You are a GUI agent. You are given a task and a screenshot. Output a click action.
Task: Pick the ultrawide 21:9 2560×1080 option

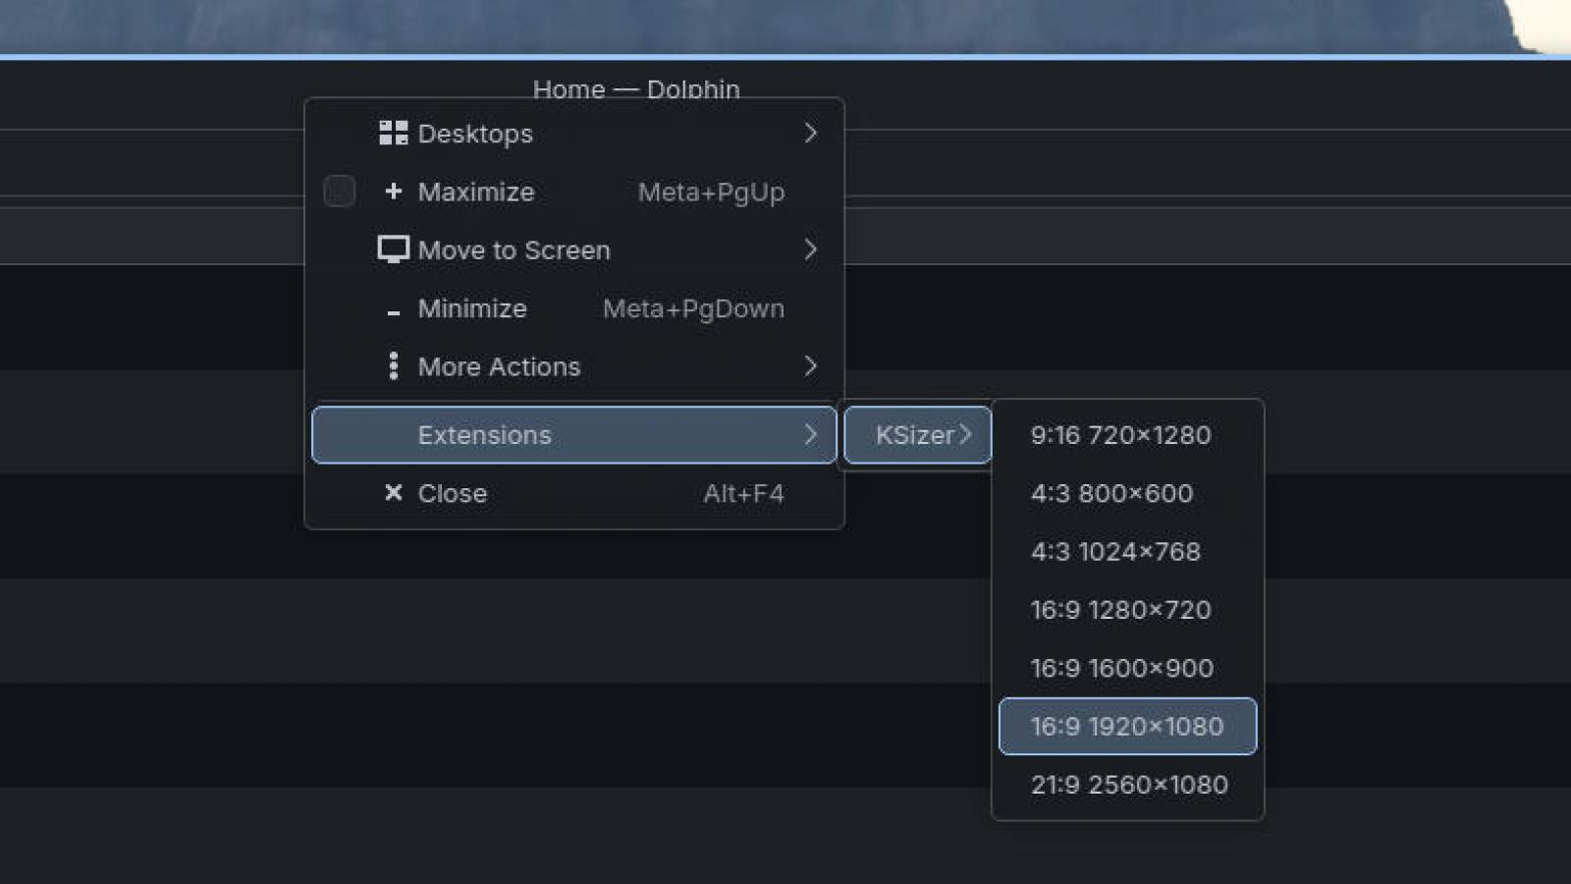tap(1129, 785)
